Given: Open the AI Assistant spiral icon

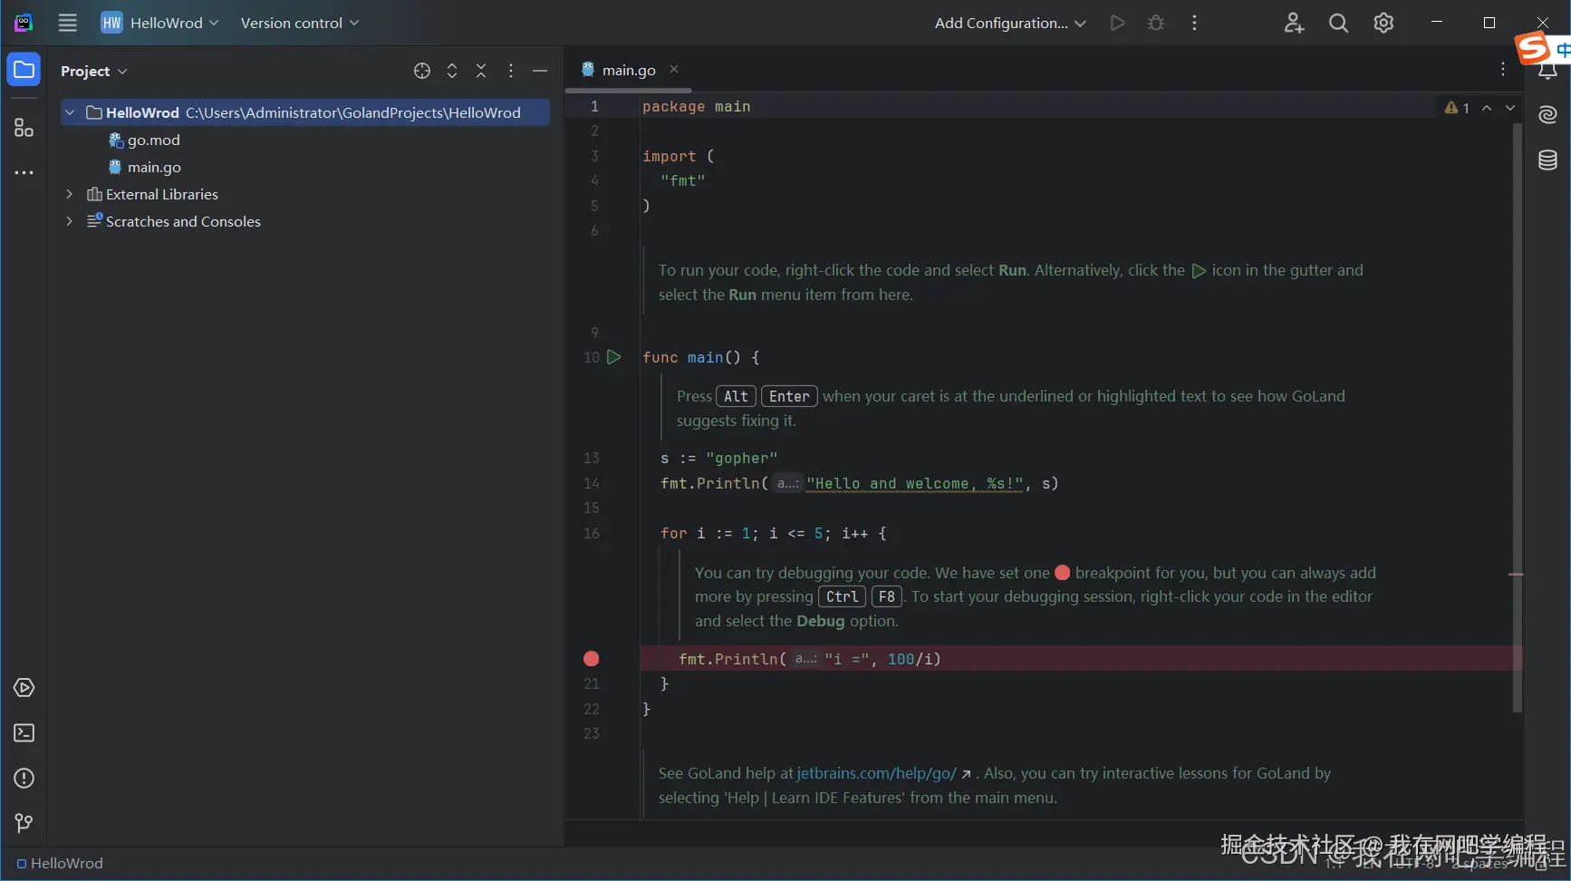Looking at the screenshot, I should [1547, 114].
